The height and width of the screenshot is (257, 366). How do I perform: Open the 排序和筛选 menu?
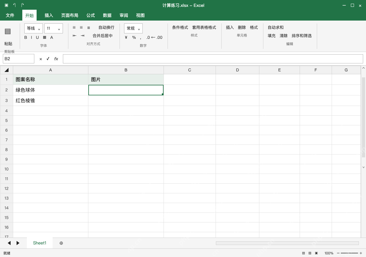coord(302,36)
